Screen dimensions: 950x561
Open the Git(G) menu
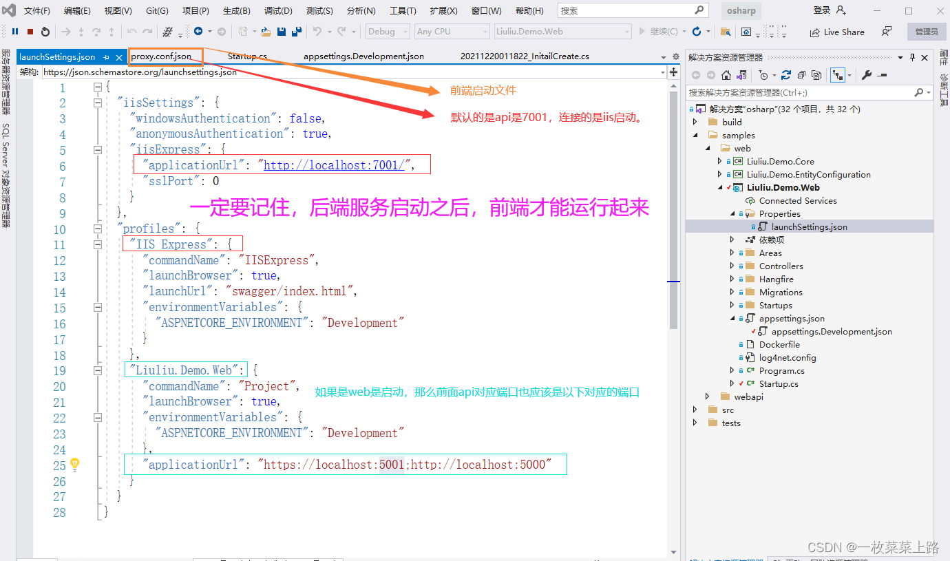[157, 11]
